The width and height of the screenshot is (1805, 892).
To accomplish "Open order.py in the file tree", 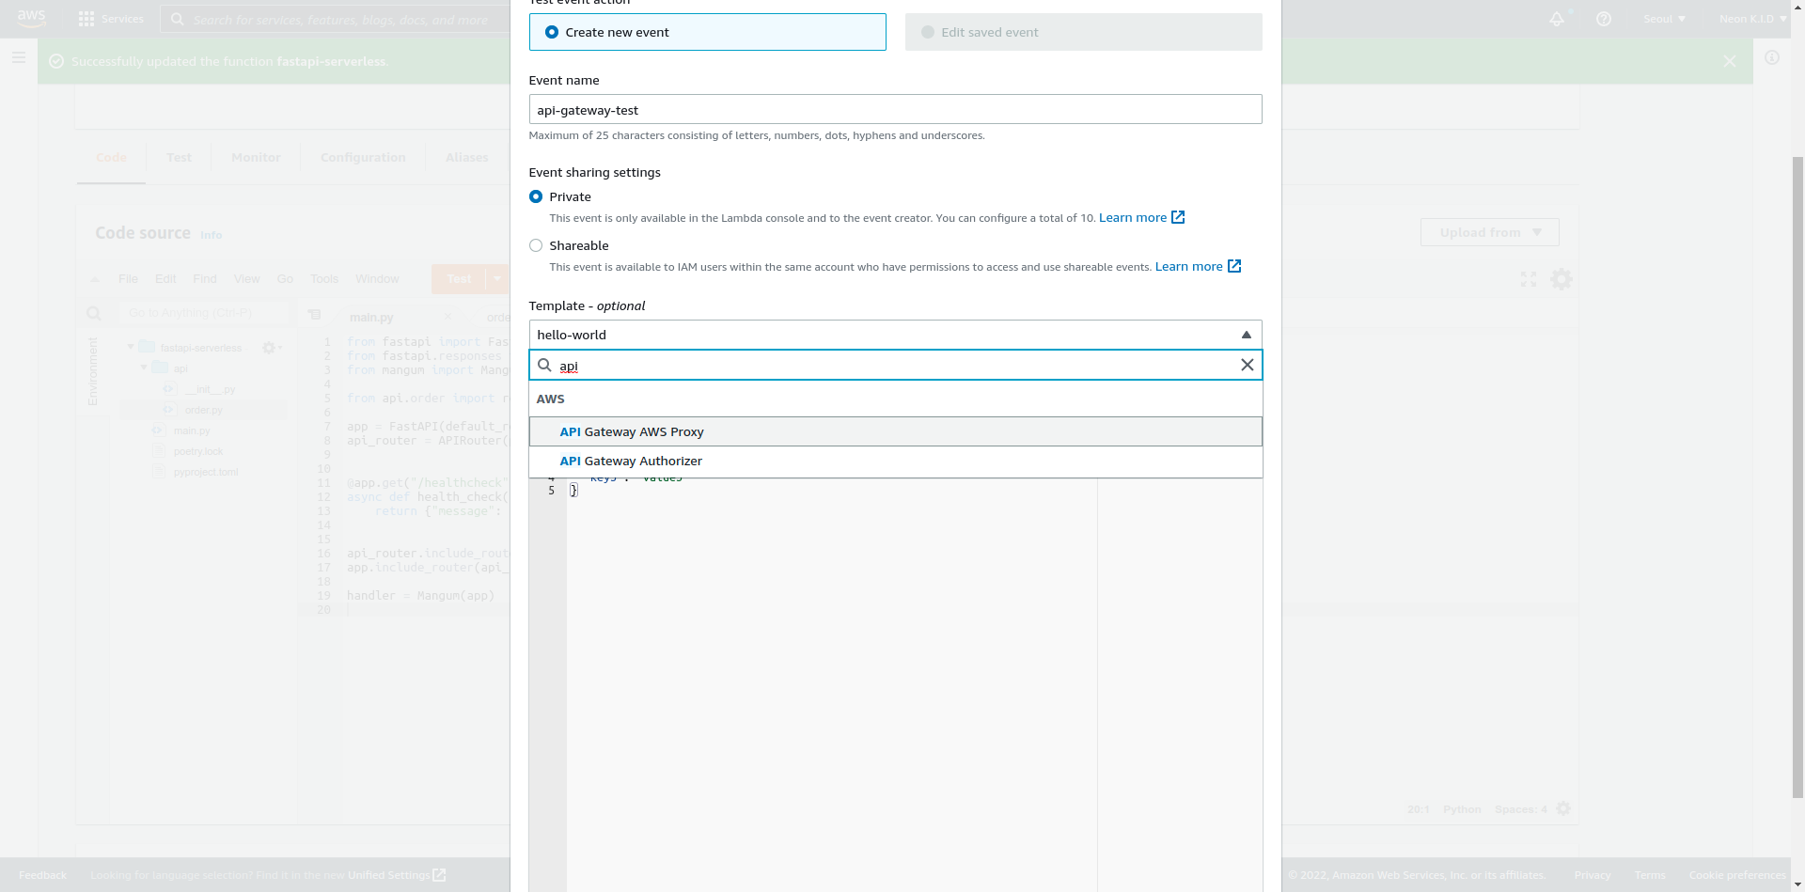I will (203, 410).
